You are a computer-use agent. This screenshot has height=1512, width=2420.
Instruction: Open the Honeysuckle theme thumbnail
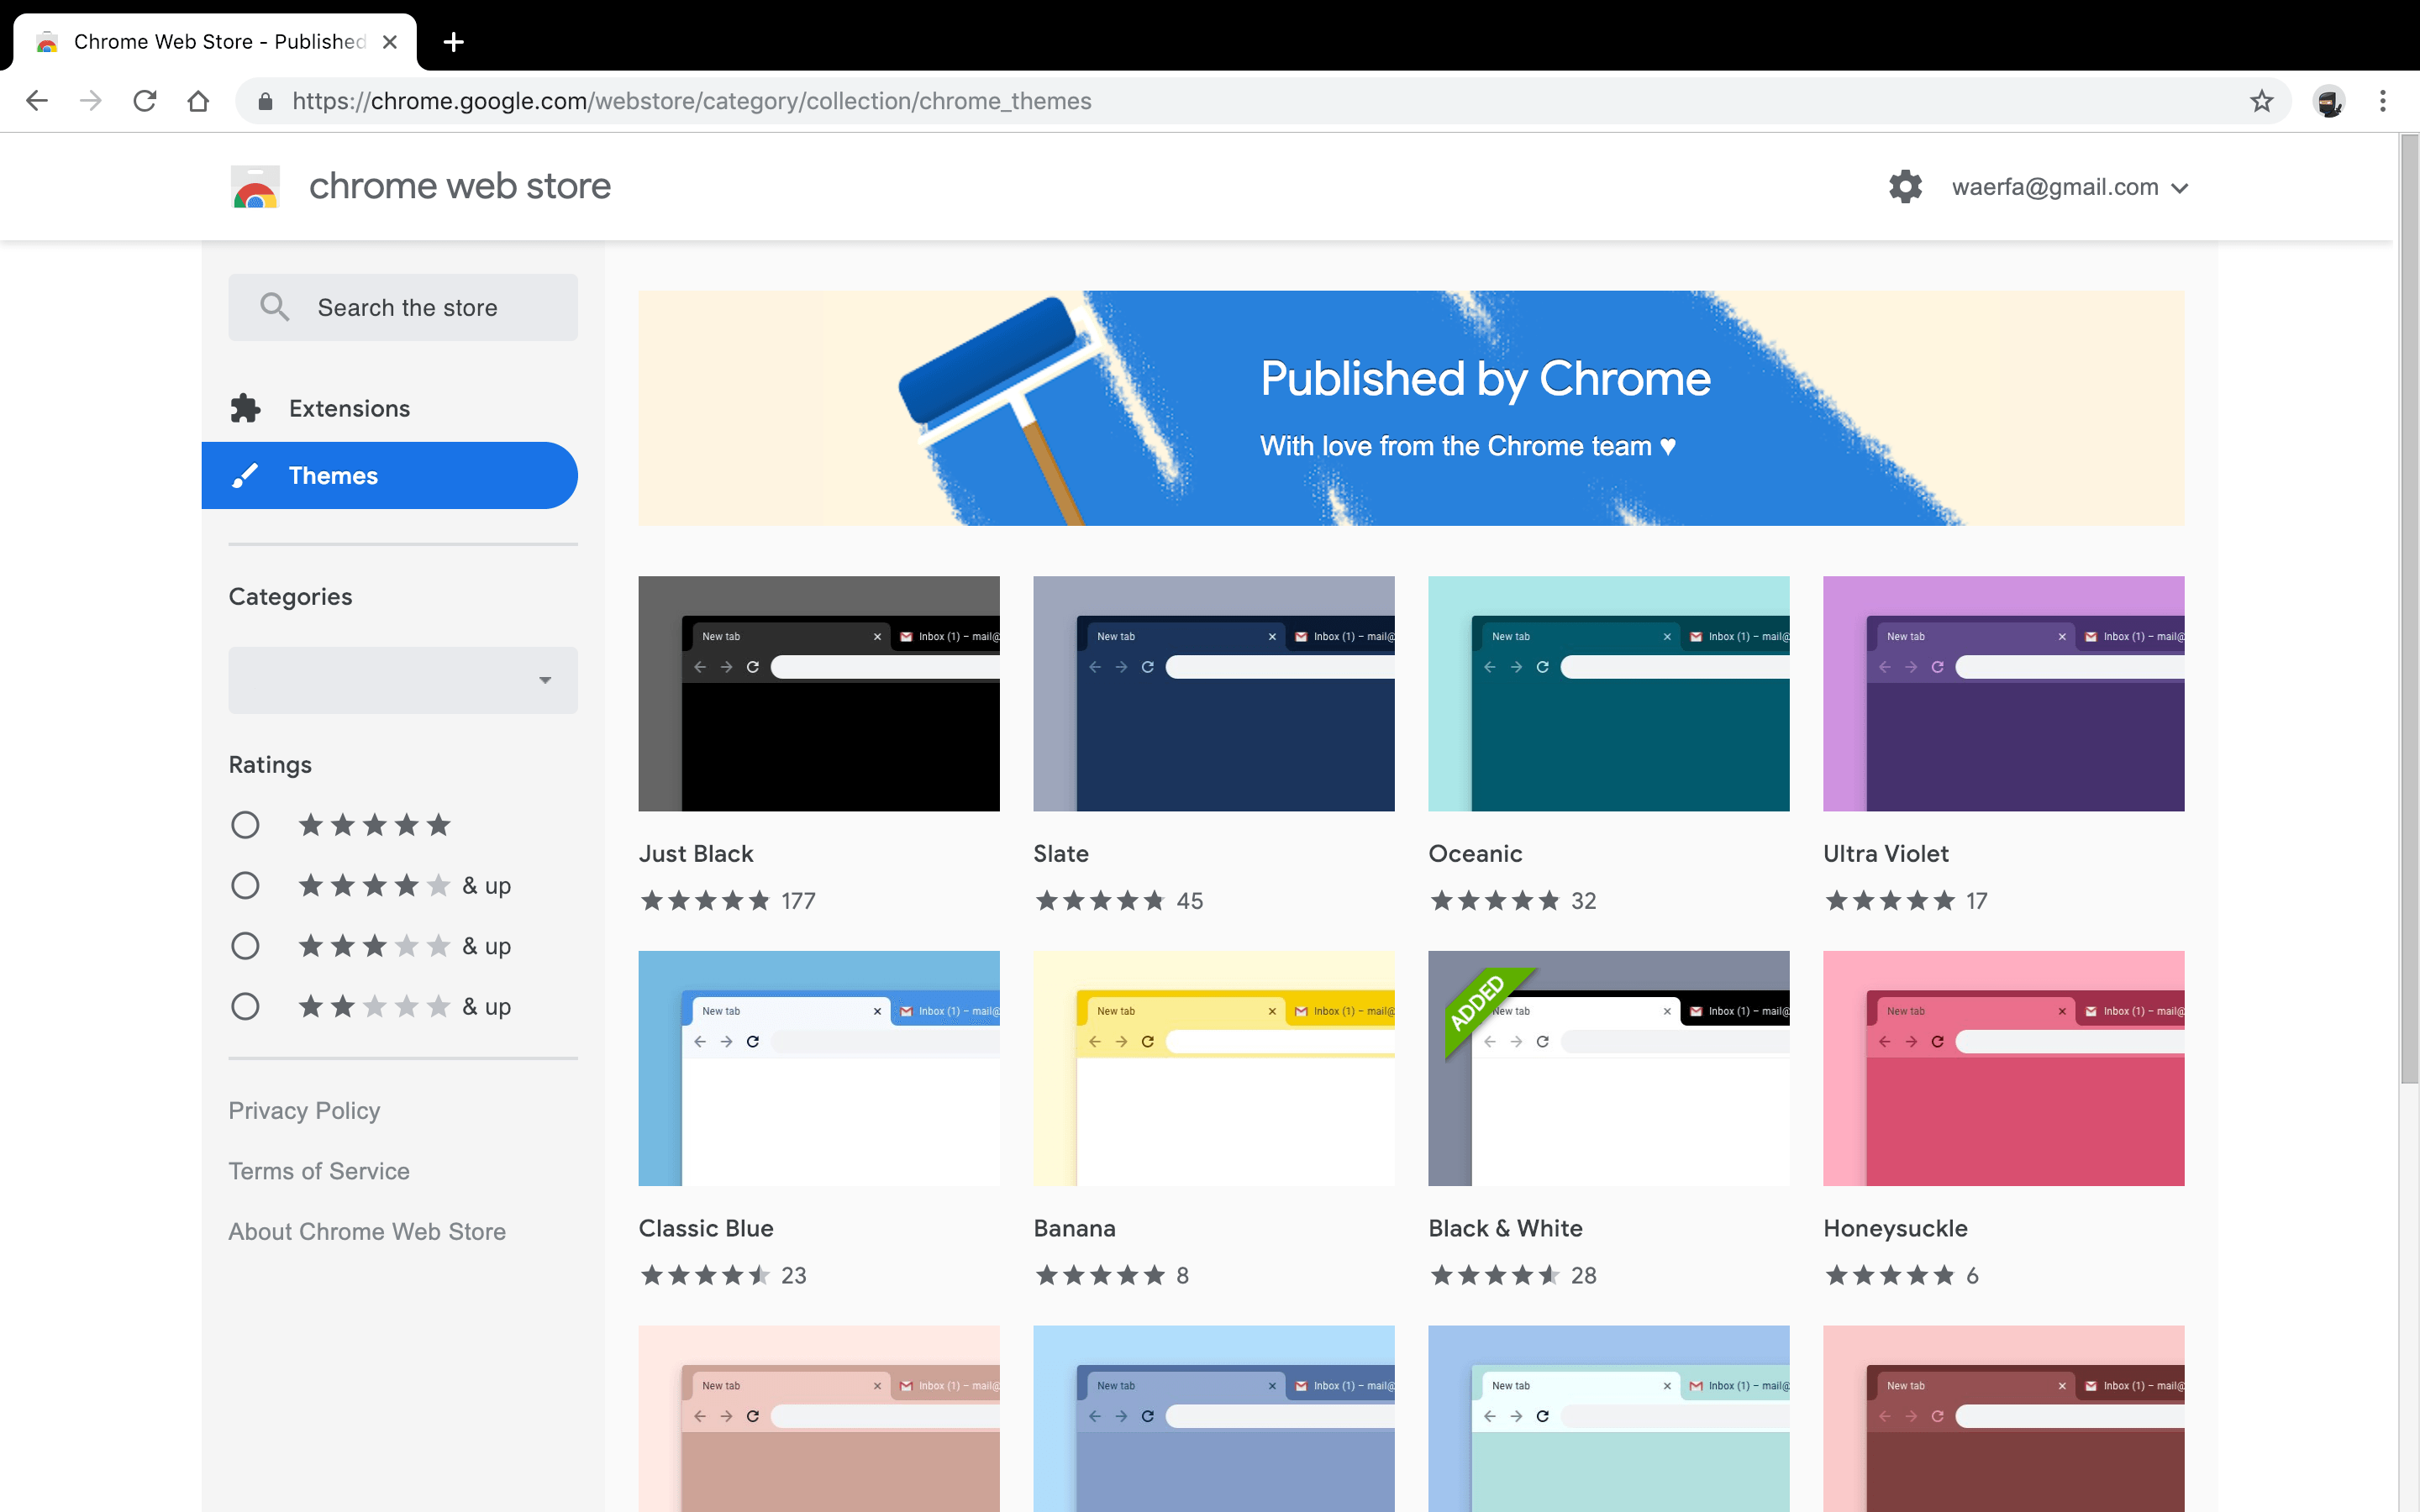coord(2004,1068)
